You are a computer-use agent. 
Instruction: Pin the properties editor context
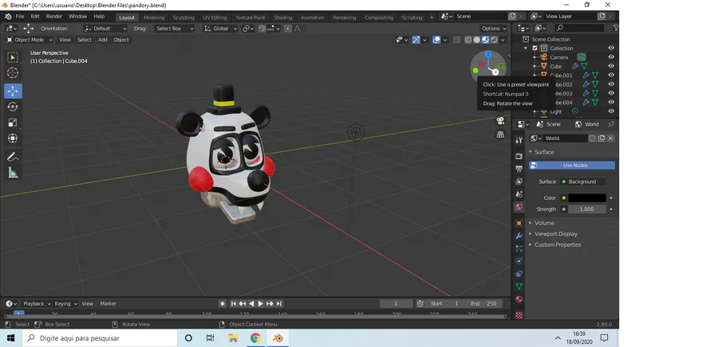pyautogui.click(x=611, y=124)
